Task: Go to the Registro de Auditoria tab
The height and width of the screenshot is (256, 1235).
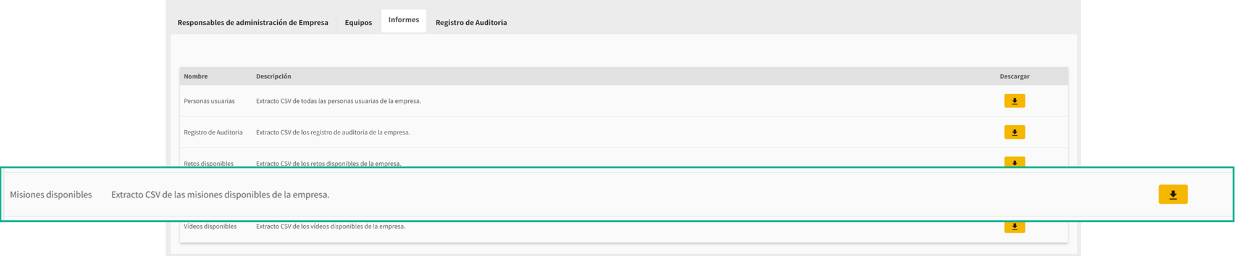Action: pos(471,22)
